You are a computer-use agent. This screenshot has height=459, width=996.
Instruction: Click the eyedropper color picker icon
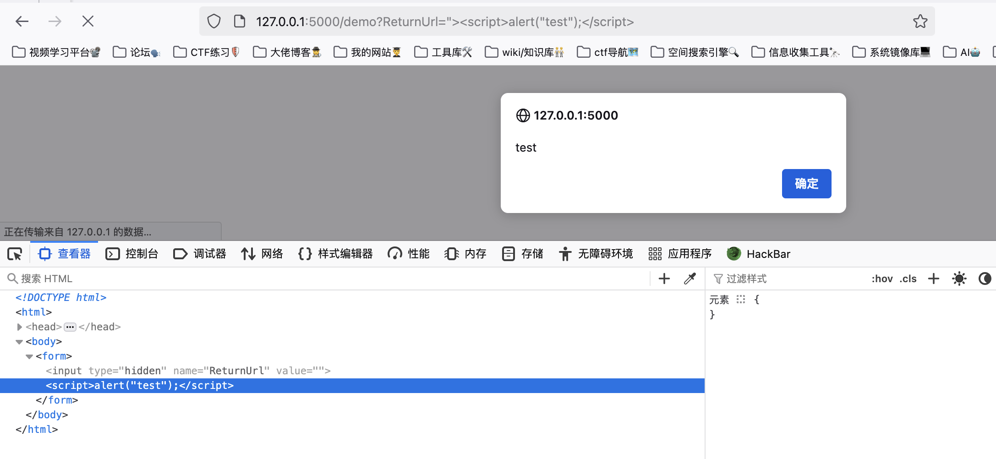click(x=690, y=279)
